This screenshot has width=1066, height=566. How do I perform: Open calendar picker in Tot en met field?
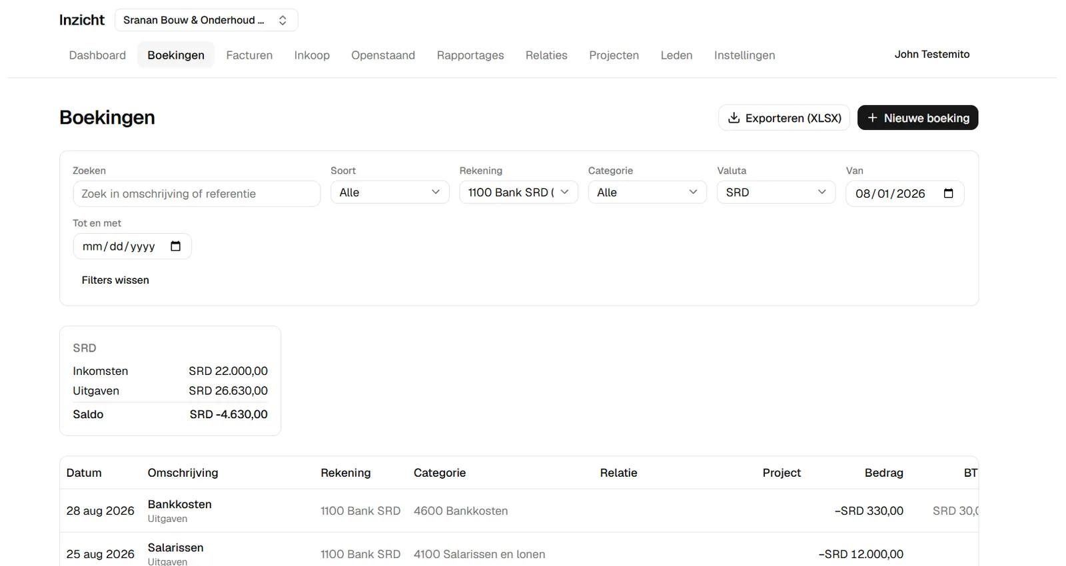pos(175,246)
